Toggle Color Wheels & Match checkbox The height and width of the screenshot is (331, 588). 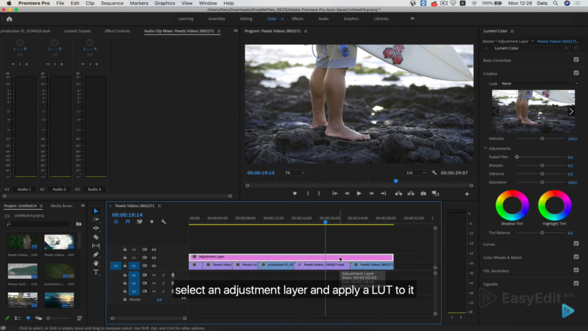click(x=576, y=257)
